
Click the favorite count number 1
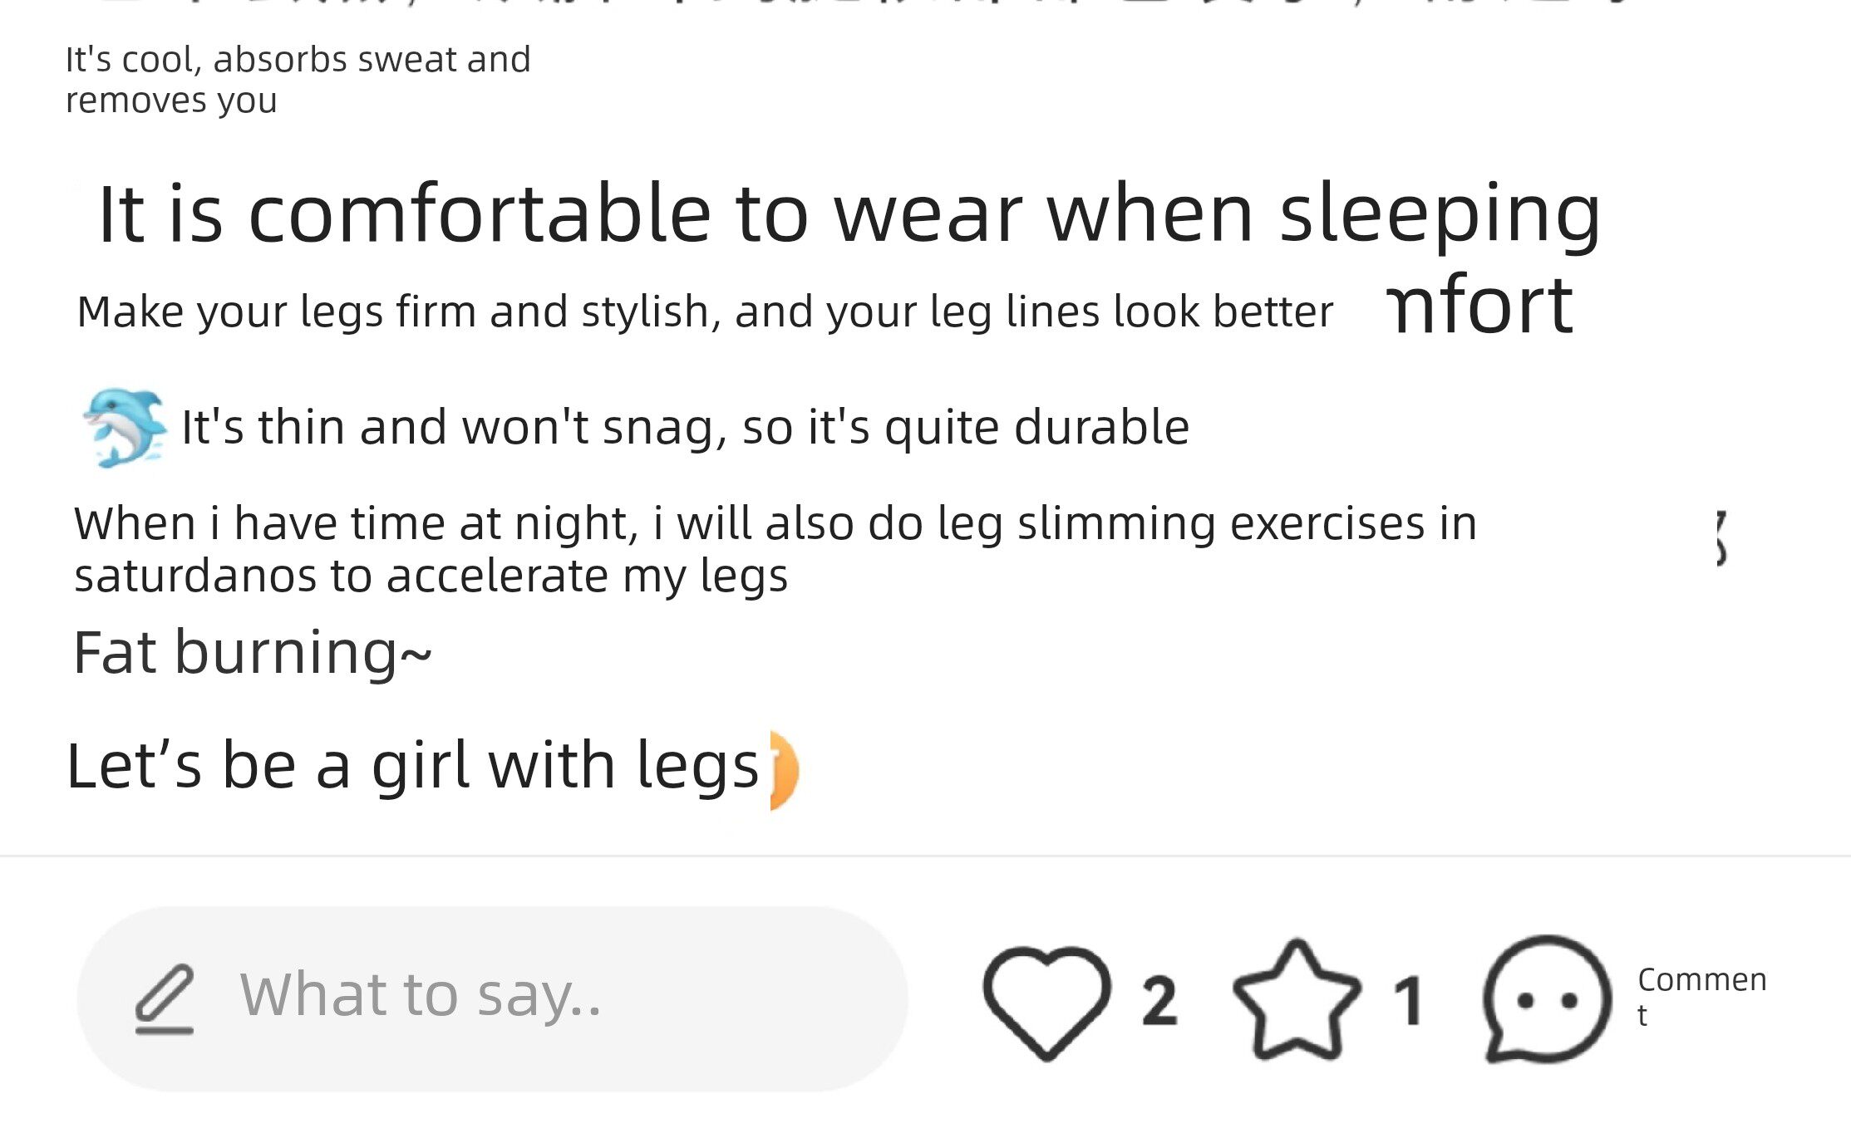(x=1408, y=1001)
